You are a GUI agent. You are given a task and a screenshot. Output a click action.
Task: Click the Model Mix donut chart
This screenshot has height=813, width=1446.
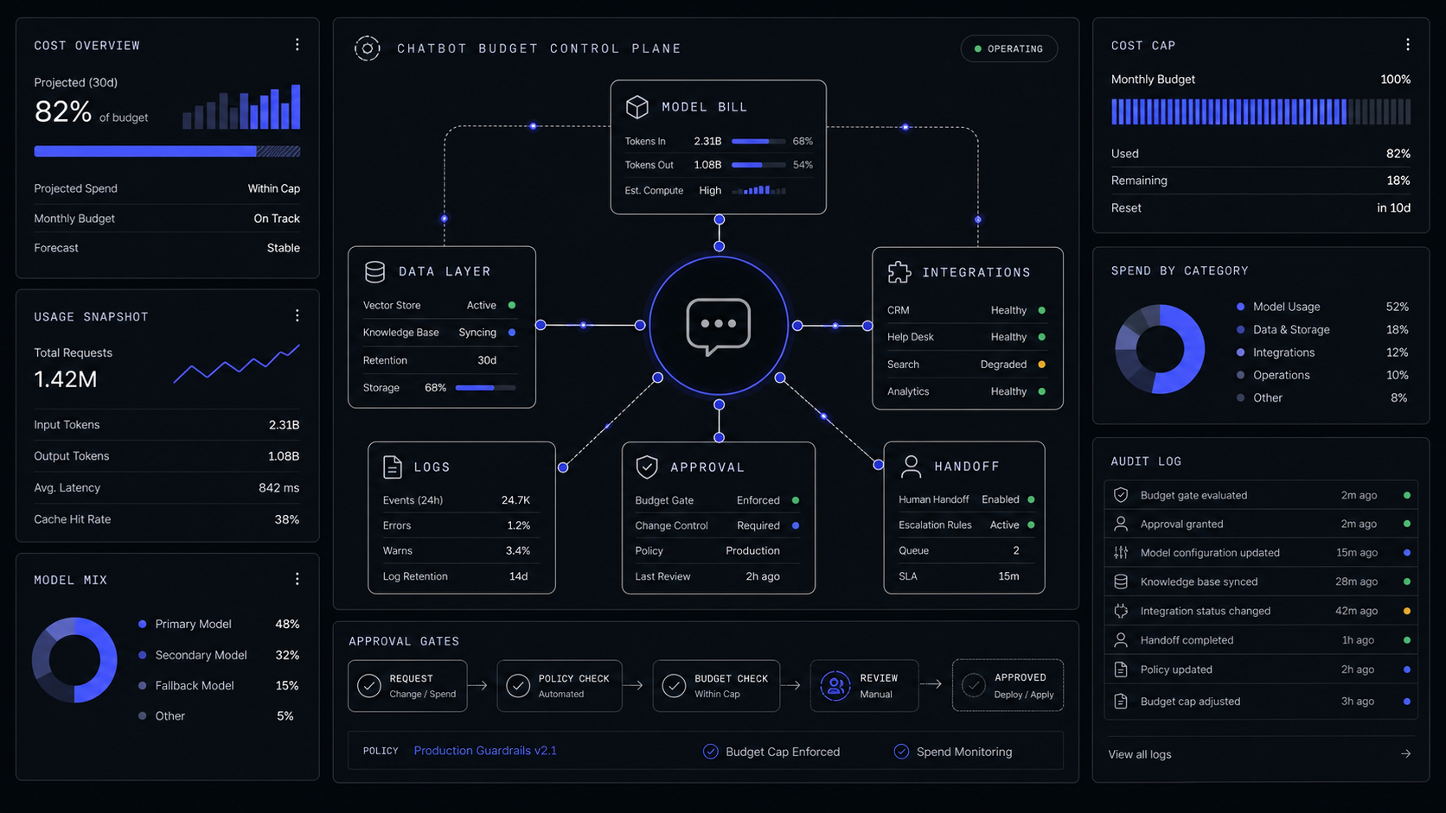point(75,660)
